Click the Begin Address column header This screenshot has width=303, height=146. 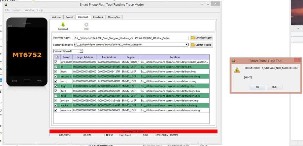(x=85, y=57)
